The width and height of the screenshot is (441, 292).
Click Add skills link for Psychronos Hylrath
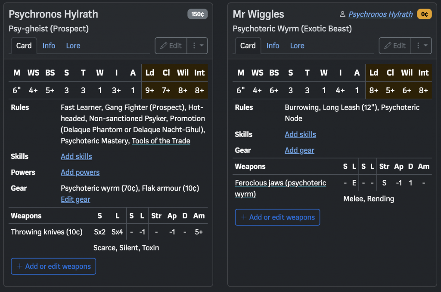pyautogui.click(x=76, y=156)
